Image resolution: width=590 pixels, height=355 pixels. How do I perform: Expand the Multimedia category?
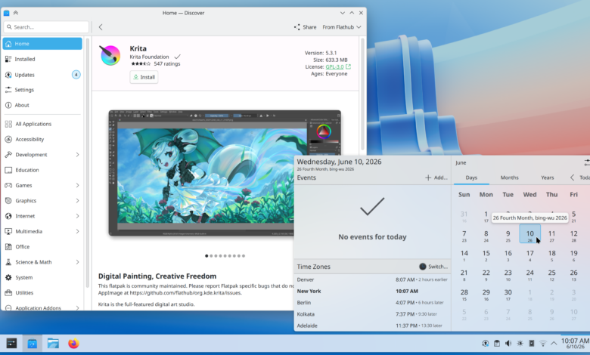[x=77, y=231]
